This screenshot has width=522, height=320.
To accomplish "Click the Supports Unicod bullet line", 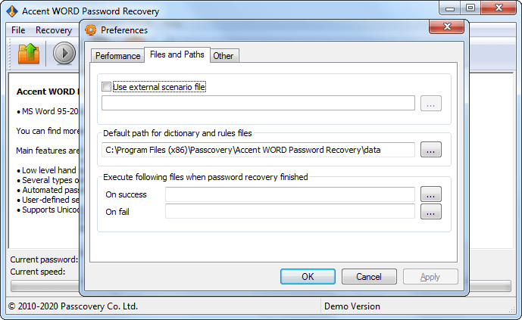I will click(48, 210).
